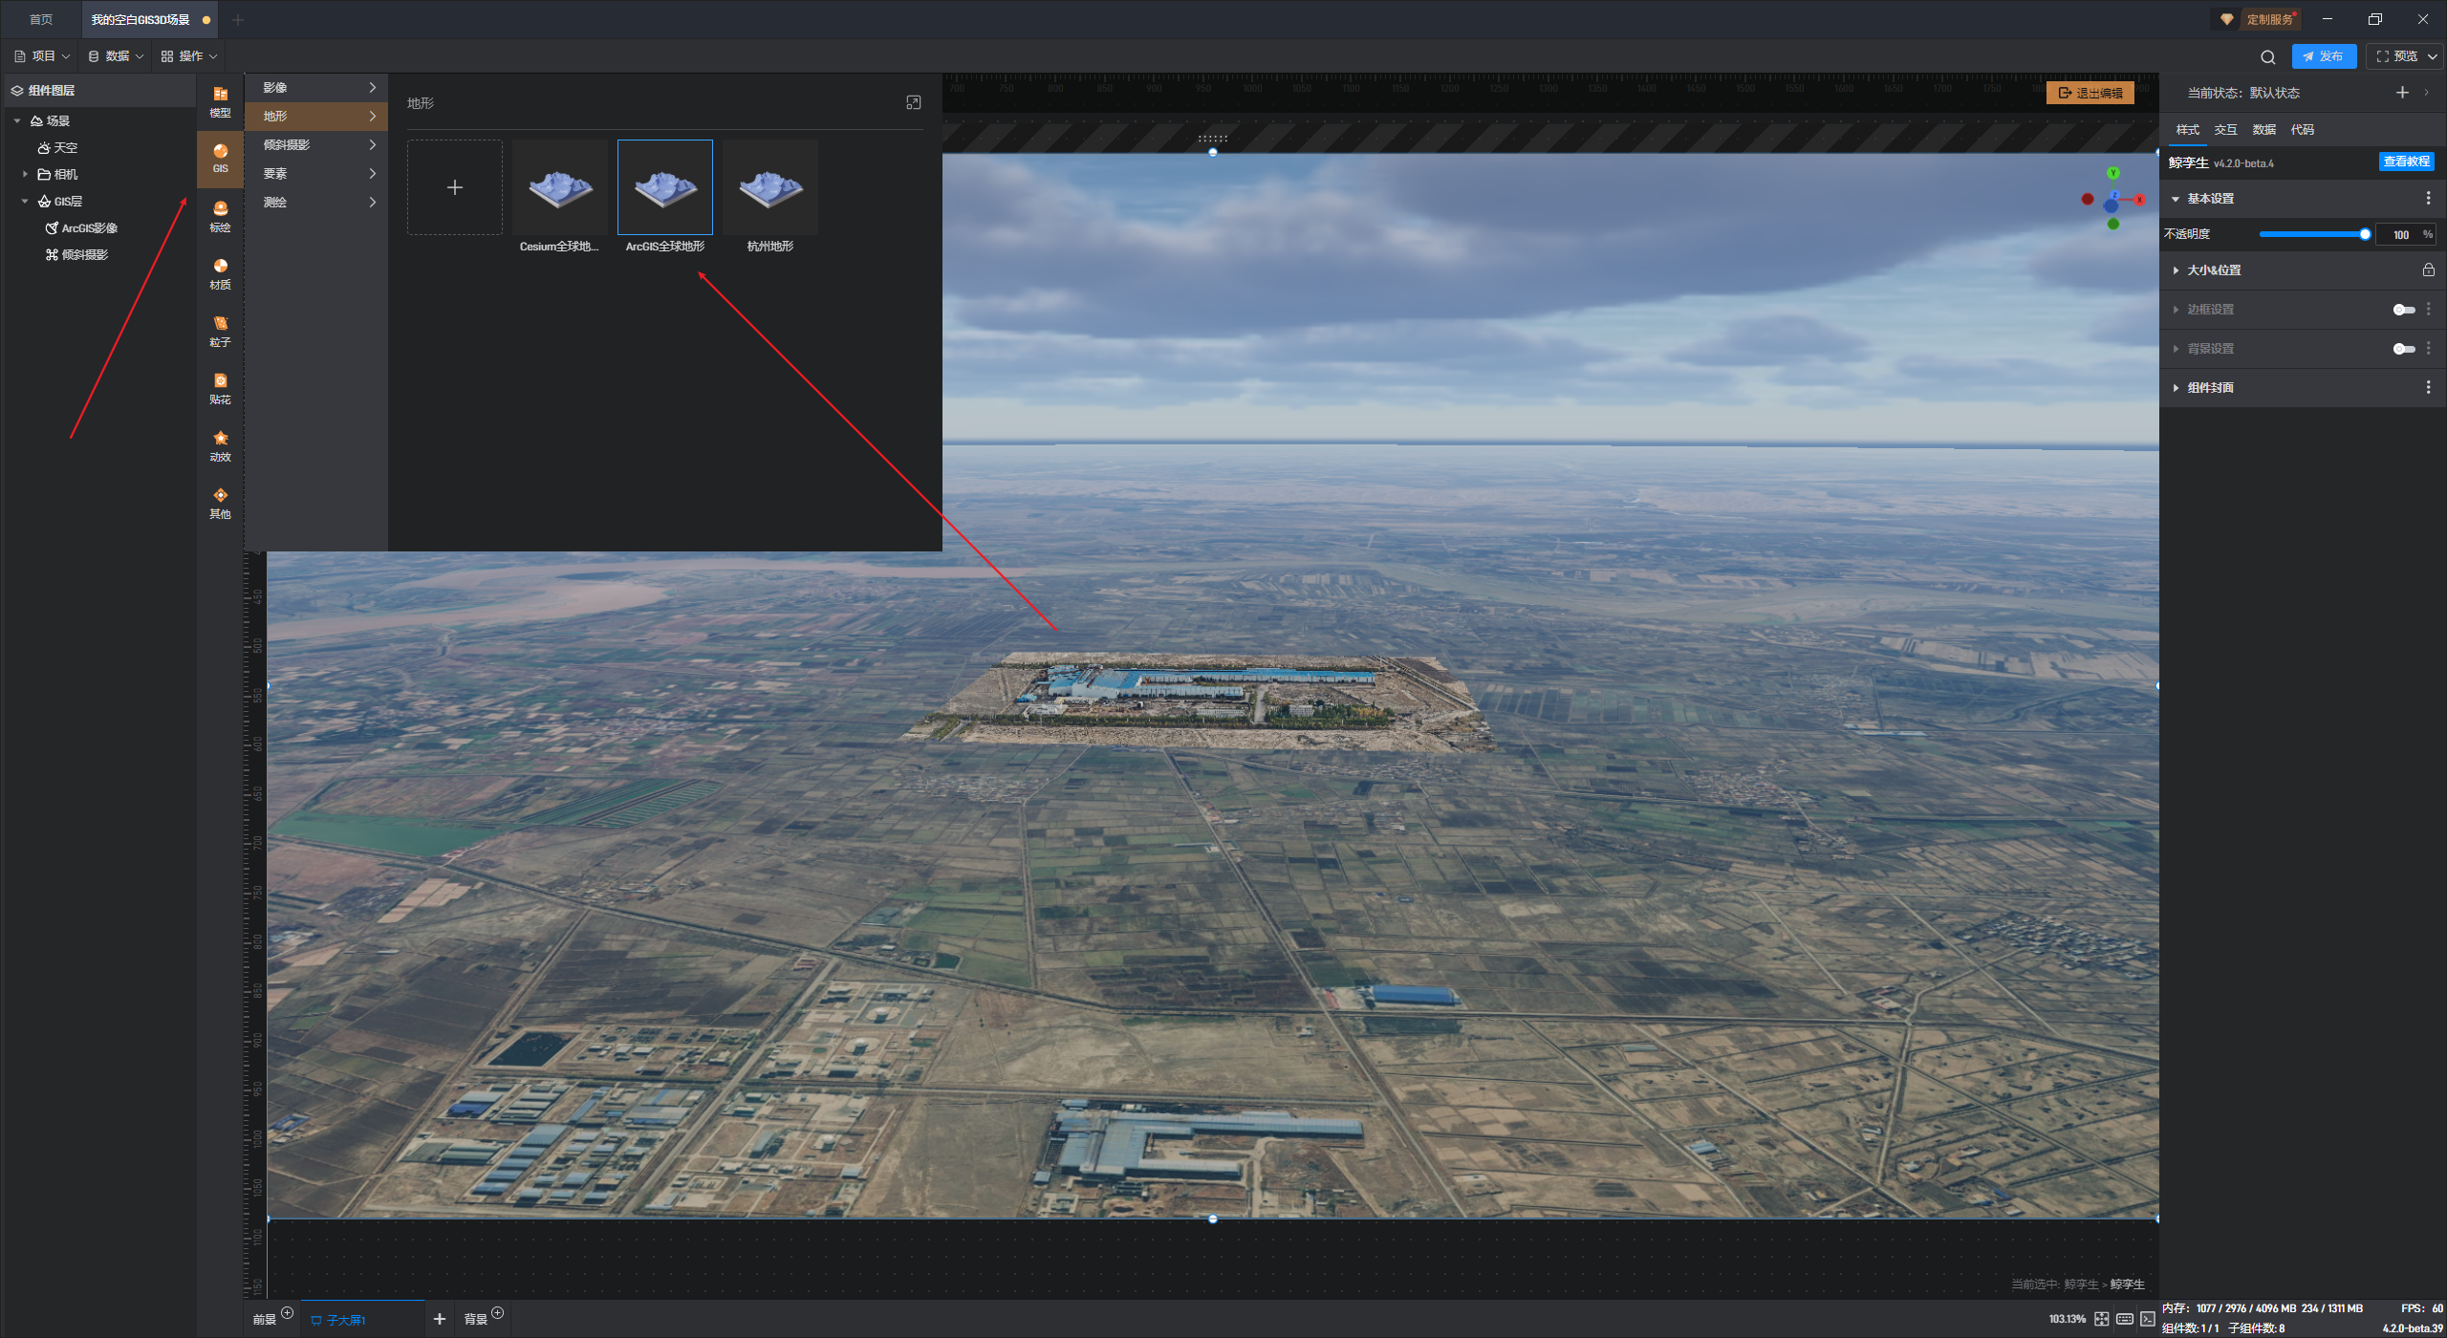Enable the 边框设置 toggle switch
The height and width of the screenshot is (1338, 2447).
pos(2403,309)
